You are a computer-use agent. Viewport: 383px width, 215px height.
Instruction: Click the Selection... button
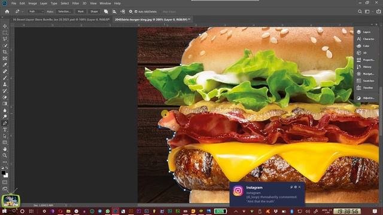click(65, 11)
